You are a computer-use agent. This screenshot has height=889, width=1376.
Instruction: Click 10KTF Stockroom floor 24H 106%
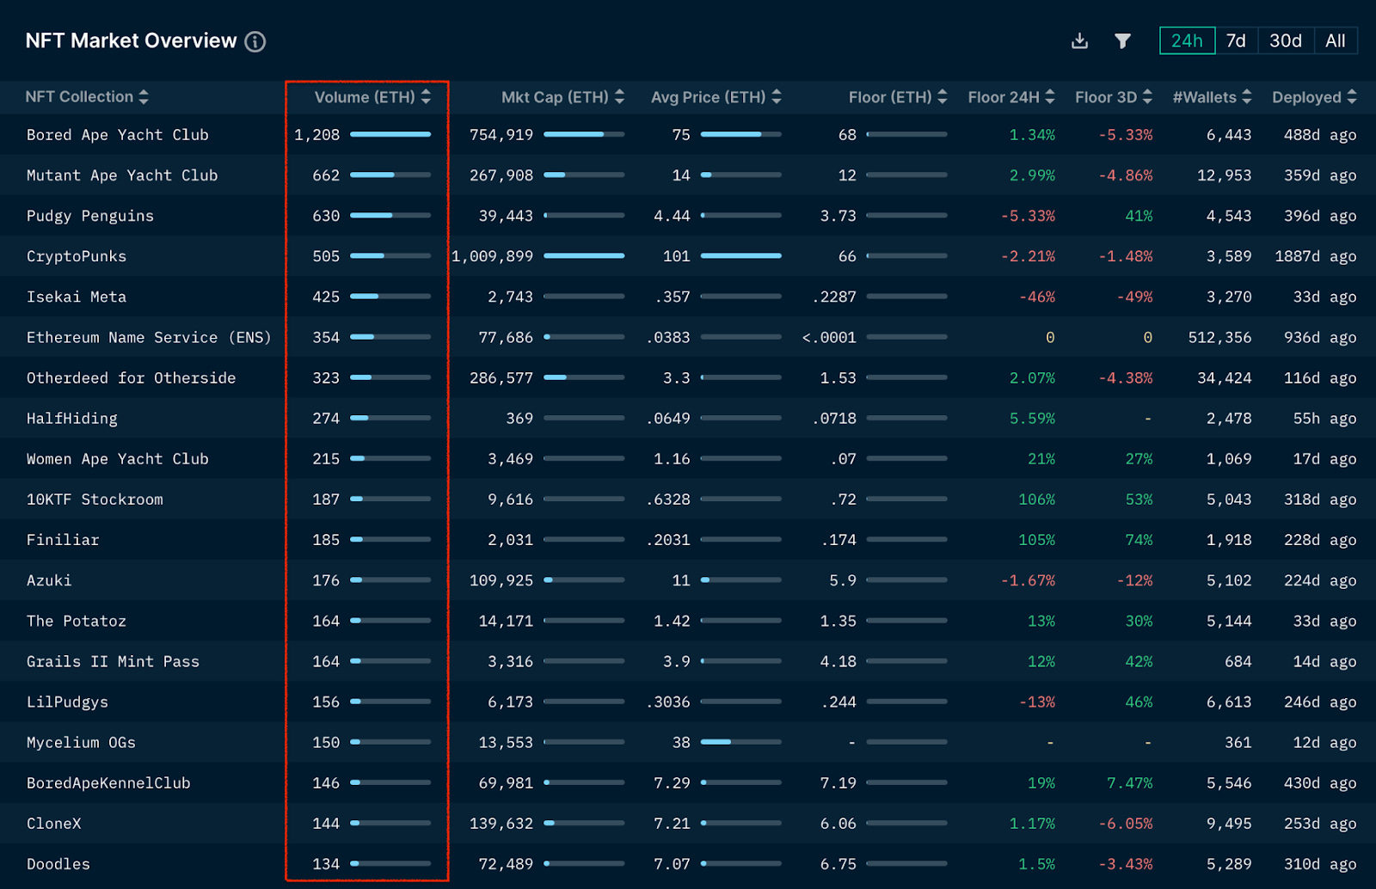pos(1037,500)
